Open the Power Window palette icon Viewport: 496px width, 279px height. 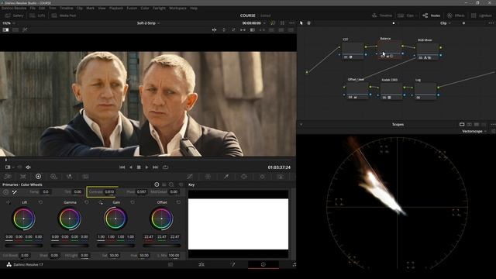pos(244,177)
